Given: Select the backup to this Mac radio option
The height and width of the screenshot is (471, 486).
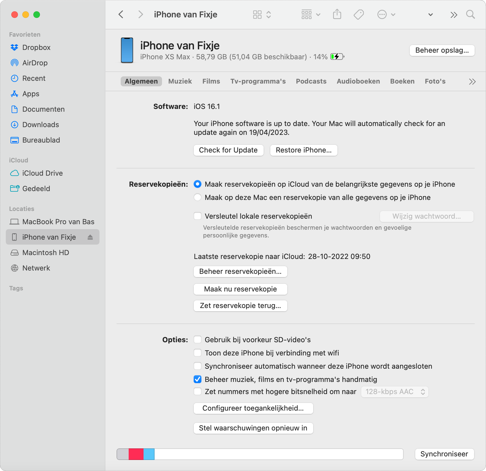Looking at the screenshot, I should tap(198, 197).
